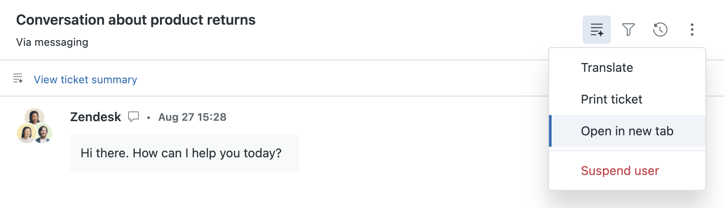Click the speech bubble icon next to Zendesk
The image size is (724, 208).
(133, 117)
